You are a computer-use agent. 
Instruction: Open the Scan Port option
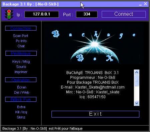coord(21,36)
